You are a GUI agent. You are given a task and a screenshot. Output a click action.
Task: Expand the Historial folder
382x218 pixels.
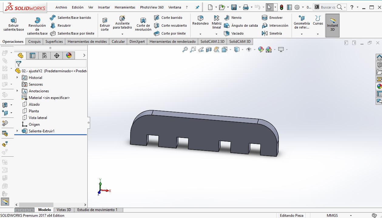(17, 78)
